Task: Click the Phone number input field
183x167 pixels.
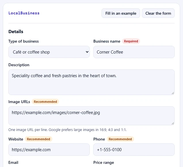Action: [x=134, y=150]
